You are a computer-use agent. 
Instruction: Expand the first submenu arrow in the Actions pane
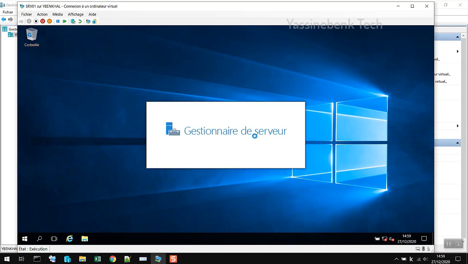457,52
